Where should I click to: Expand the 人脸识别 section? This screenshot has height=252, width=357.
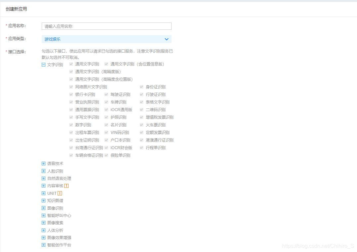point(43,171)
